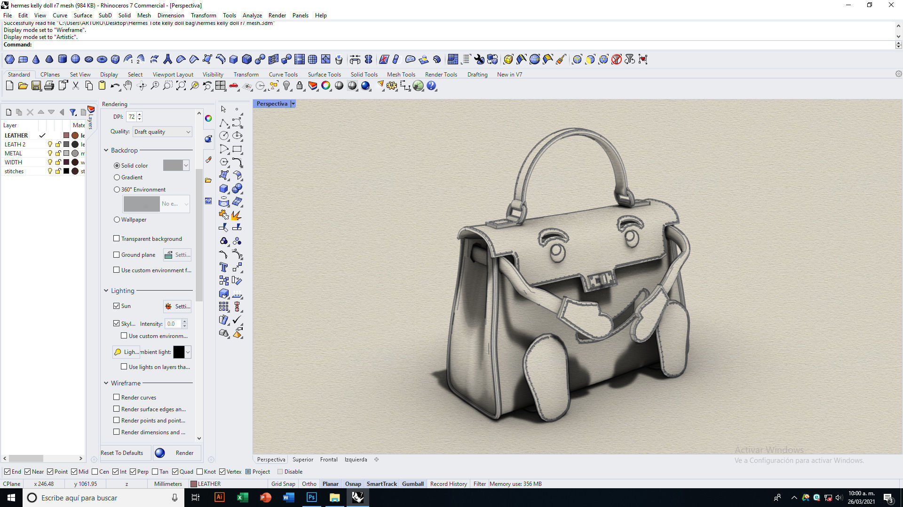The image size is (903, 507).
Task: Click the Print icon in Standard toolbar
Action: (49, 86)
